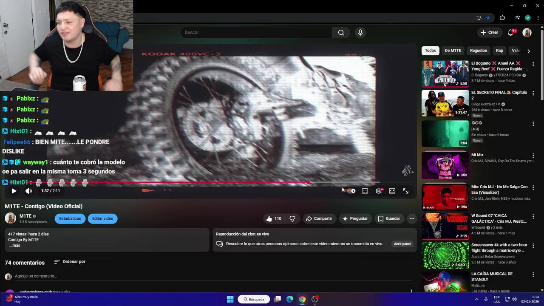The image size is (544, 306).
Task: Click the blue bookmark star in address bar
Action: click(488, 18)
